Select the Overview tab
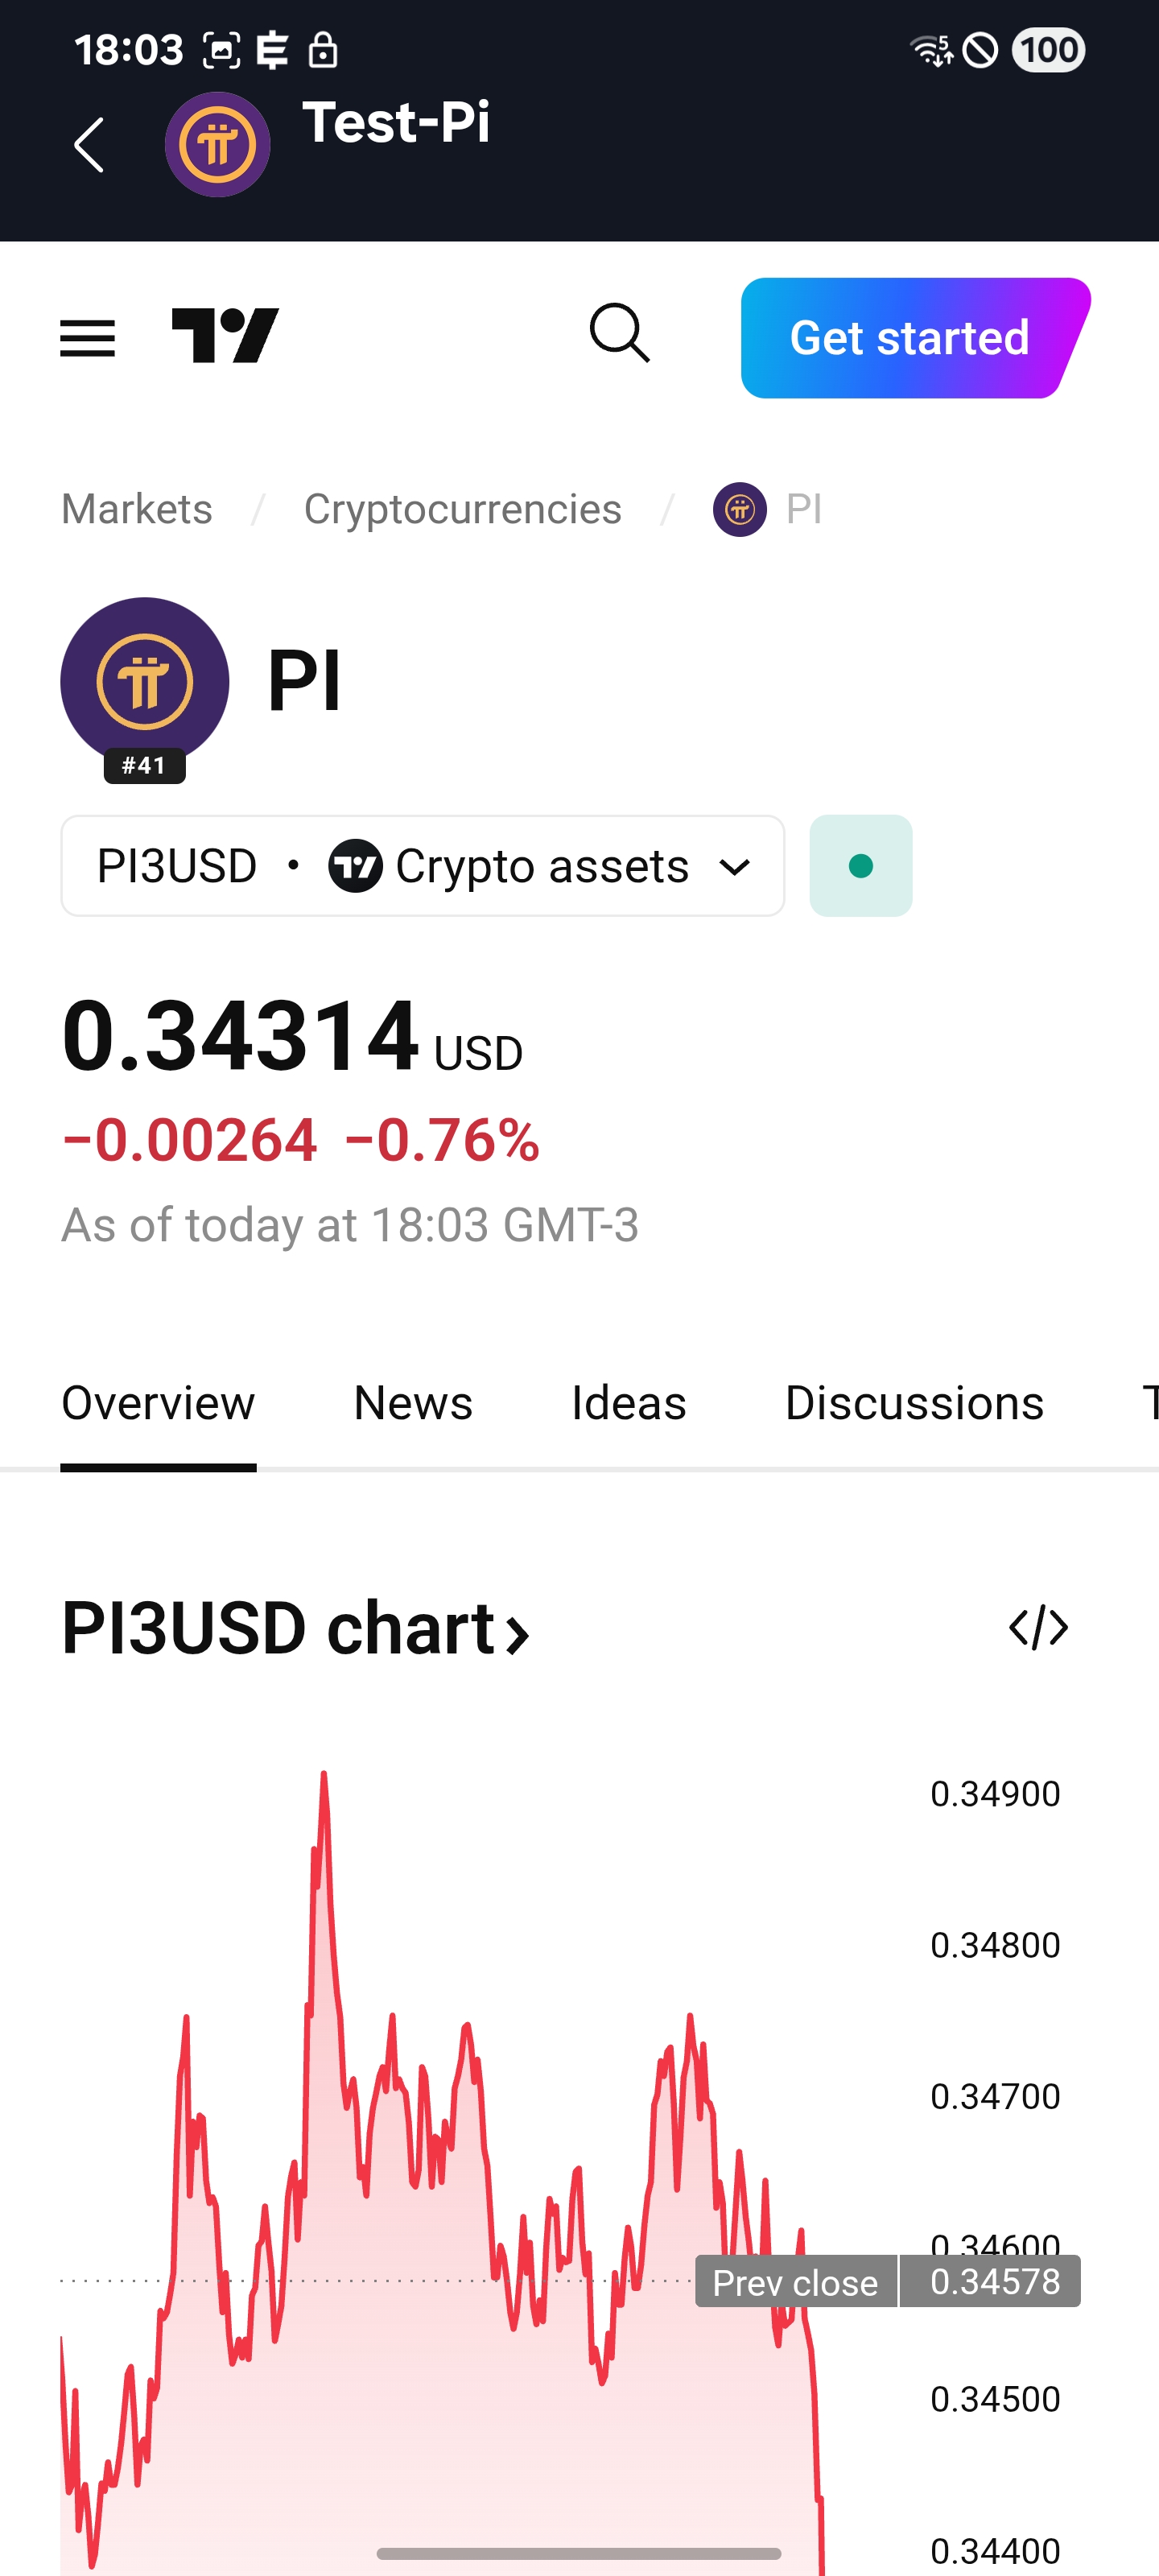This screenshot has width=1159, height=2576. [158, 1403]
